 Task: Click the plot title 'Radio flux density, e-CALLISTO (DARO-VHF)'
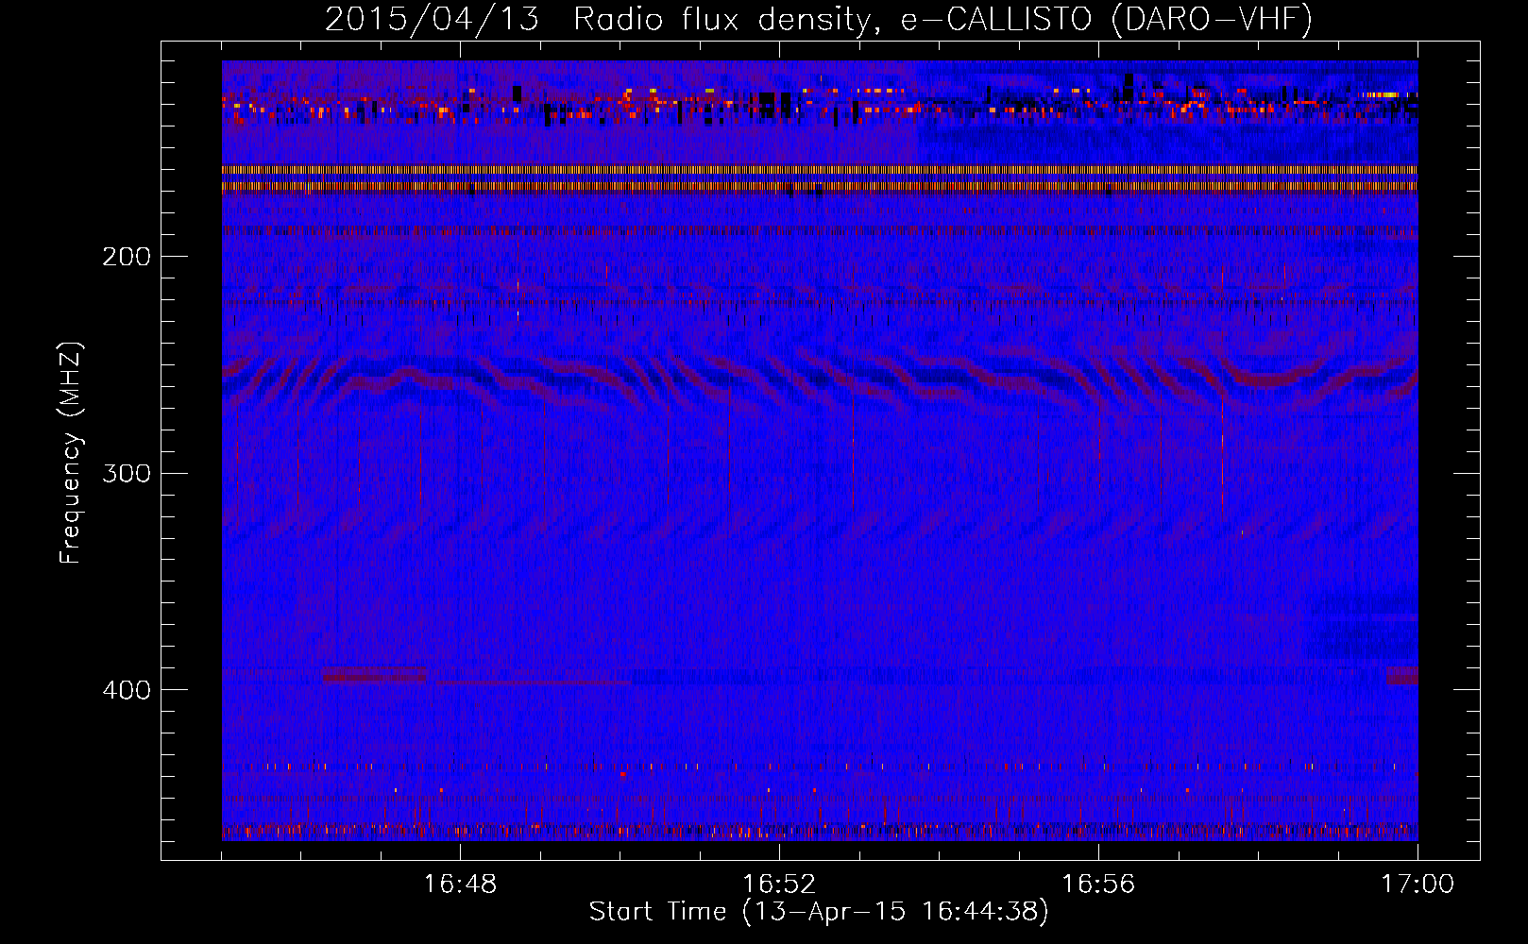pos(942,19)
